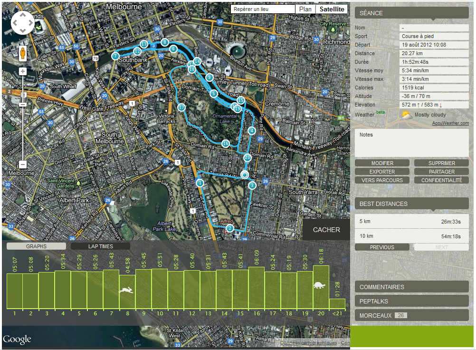Switch map to Plan view
This screenshot has width=476, height=350.
[x=306, y=9]
